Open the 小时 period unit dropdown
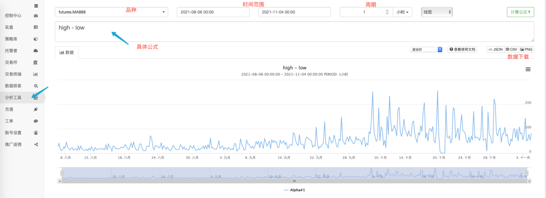The height and width of the screenshot is (198, 546). pyautogui.click(x=402, y=12)
